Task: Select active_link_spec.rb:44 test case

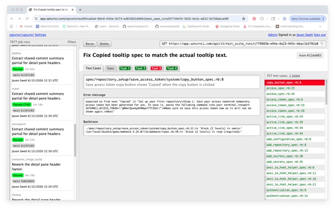Action: [295, 133]
